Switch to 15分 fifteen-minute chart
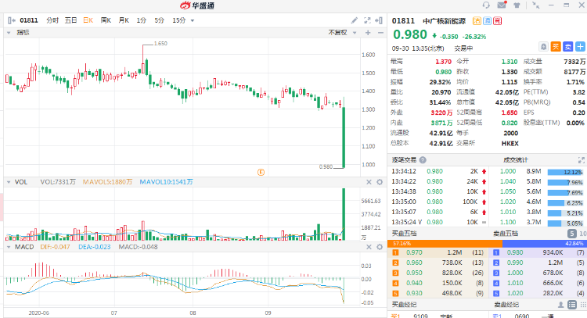Image resolution: width=587 pixels, height=318 pixels. [x=178, y=20]
